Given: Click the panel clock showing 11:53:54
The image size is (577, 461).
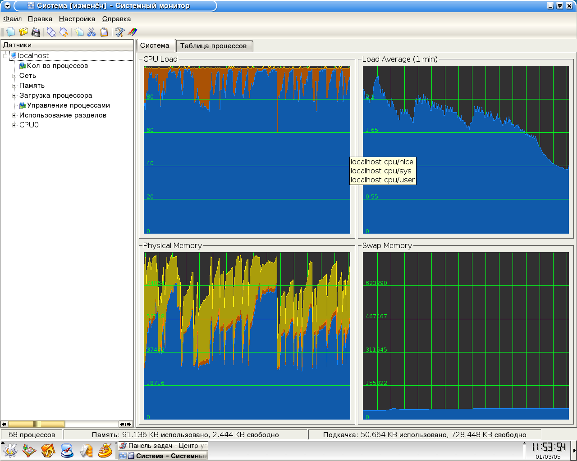Looking at the screenshot, I should click(x=549, y=447).
